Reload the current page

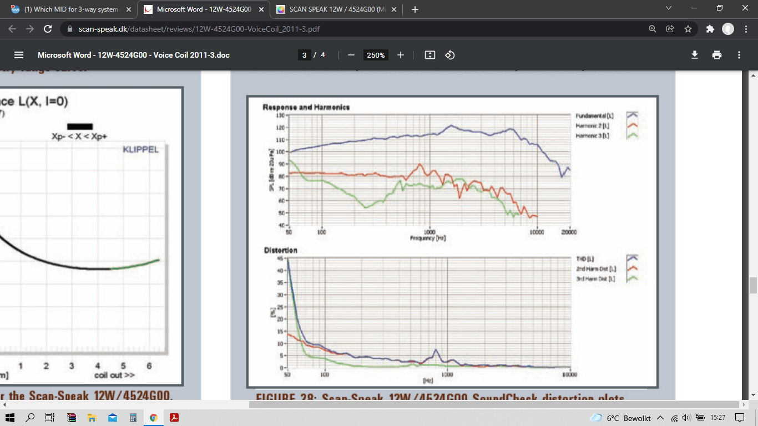48,29
